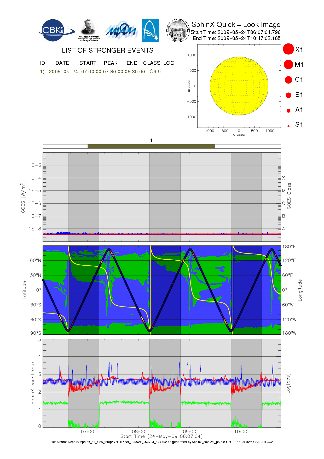Click event 1 olive timeline bar
The image size is (324, 459).
[x=151, y=146]
